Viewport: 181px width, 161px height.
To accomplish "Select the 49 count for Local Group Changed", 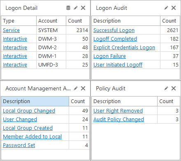I will (79, 111).
